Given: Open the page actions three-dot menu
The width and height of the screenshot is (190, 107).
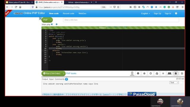Looking at the screenshot, I should tap(111, 7).
